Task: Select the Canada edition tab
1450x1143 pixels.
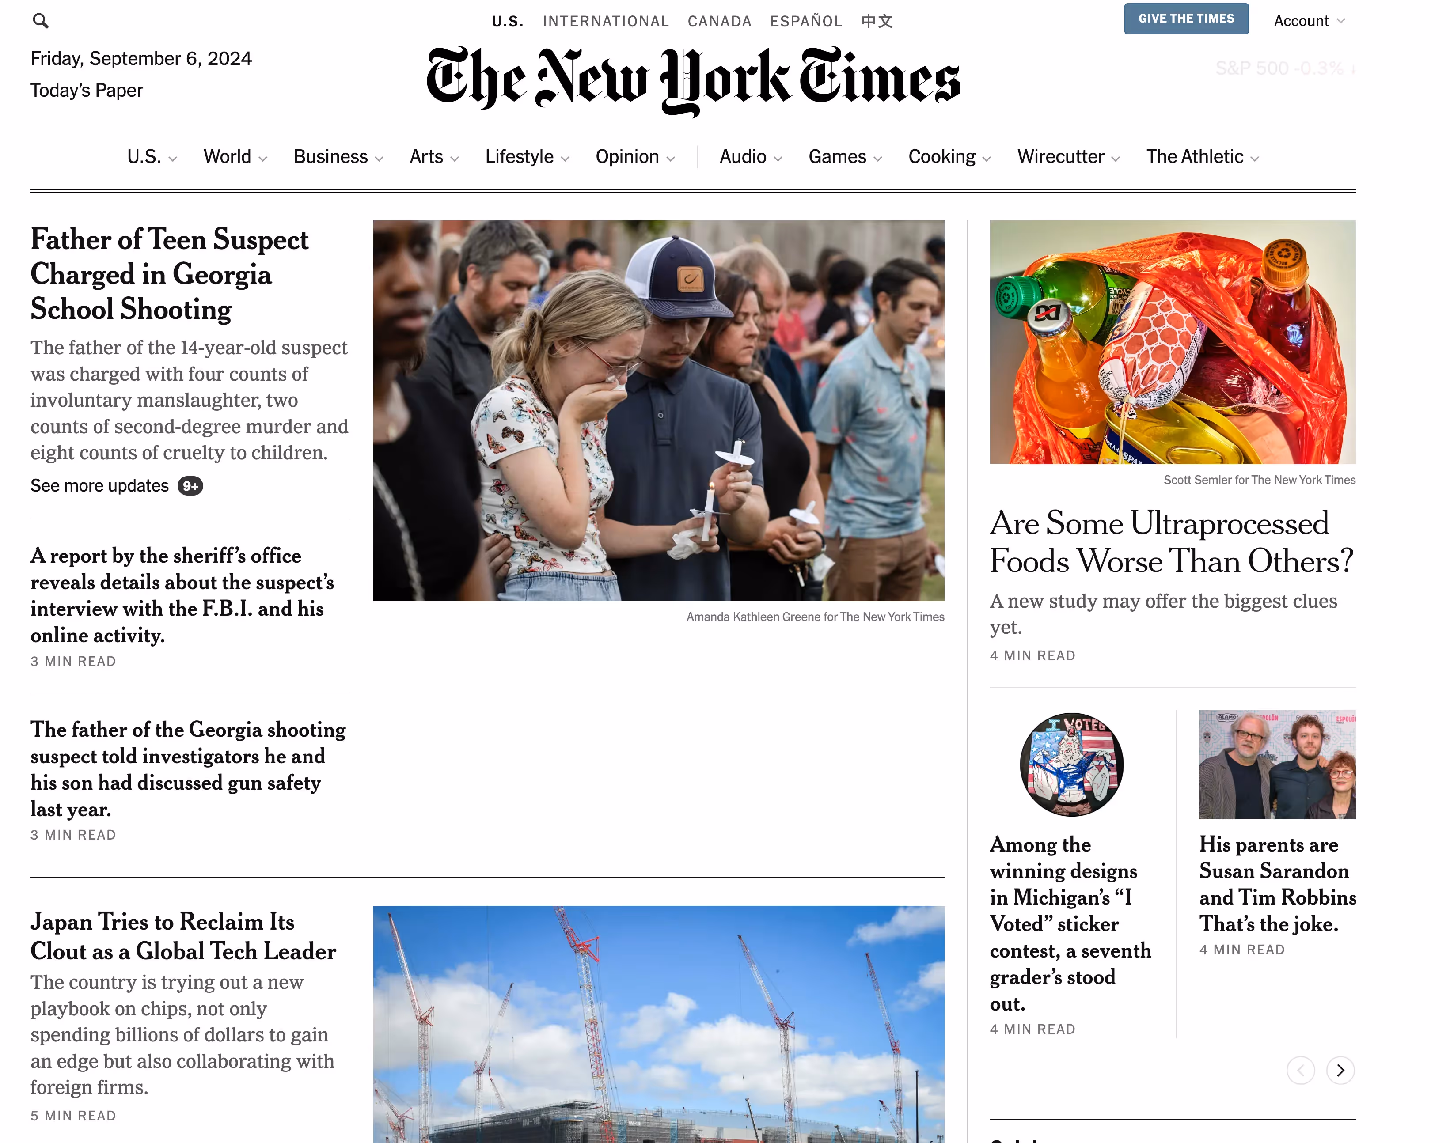Action: (719, 21)
